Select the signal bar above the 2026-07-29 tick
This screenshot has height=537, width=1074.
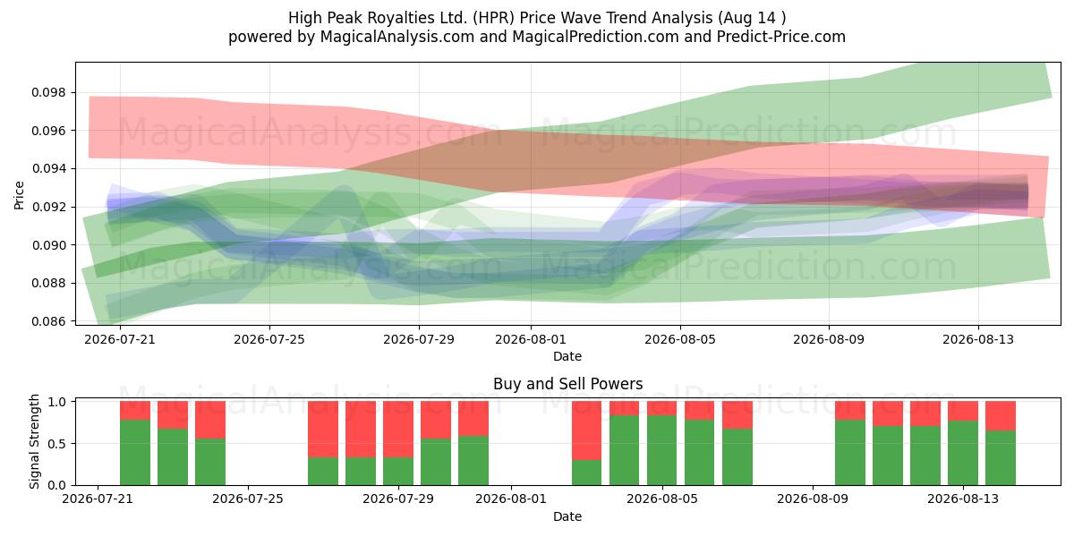click(398, 443)
